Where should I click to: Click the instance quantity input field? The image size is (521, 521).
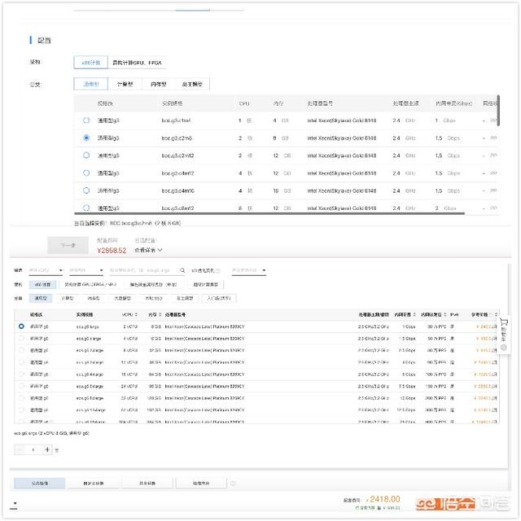click(33, 449)
